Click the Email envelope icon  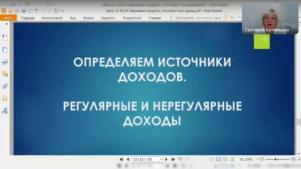click(30, 11)
